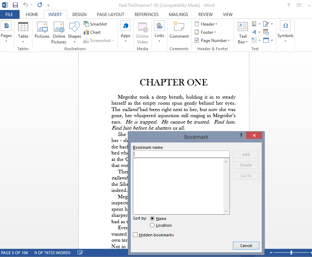Click the SmartArt icon
This screenshot has height=257, width=312.
95,24
